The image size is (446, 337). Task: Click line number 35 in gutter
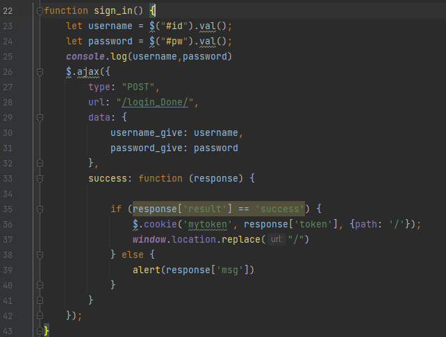coord(8,209)
